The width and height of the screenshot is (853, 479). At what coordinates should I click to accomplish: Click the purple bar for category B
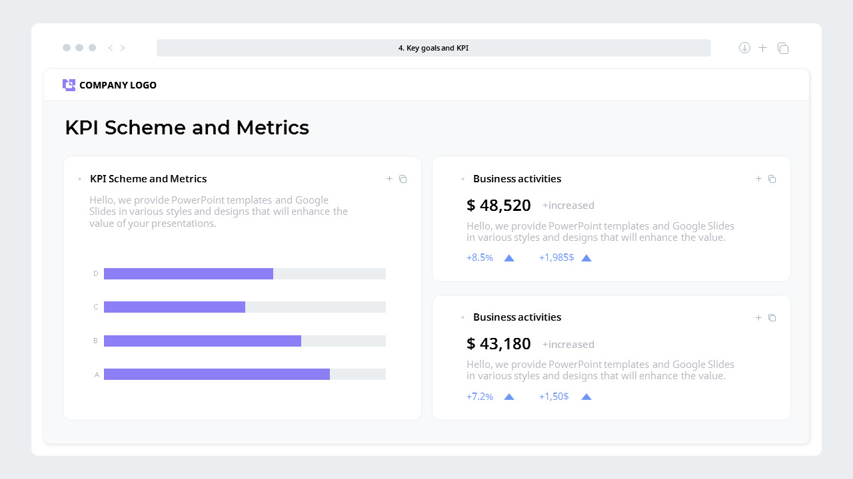203,341
